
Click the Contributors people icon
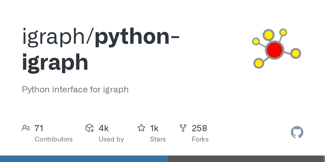tap(26, 128)
